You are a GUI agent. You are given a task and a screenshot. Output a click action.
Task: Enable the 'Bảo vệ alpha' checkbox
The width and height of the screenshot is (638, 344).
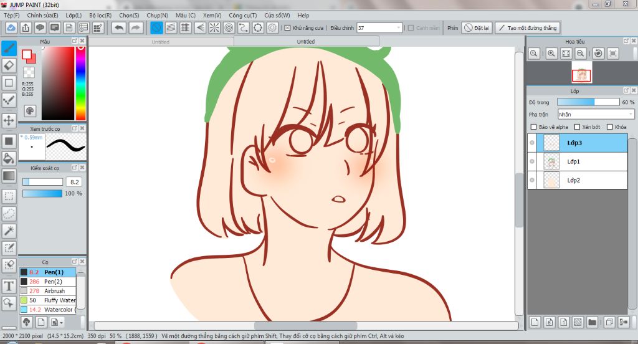[533, 127]
